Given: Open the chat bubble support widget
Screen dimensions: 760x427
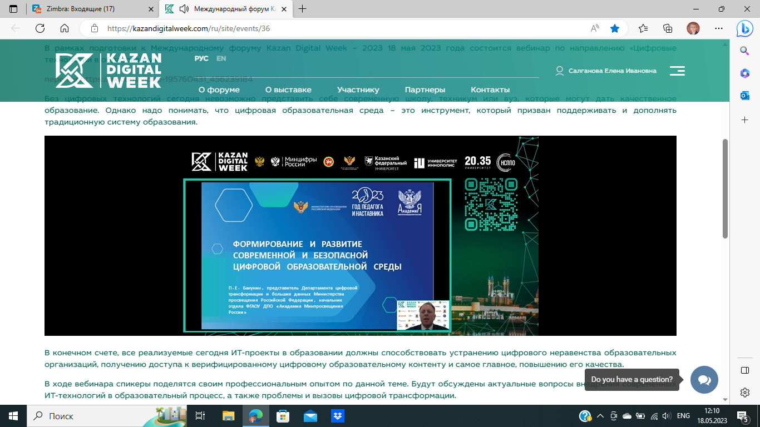Looking at the screenshot, I should coord(704,380).
